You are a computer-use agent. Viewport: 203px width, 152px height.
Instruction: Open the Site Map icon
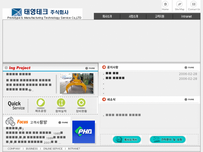click(180, 4)
